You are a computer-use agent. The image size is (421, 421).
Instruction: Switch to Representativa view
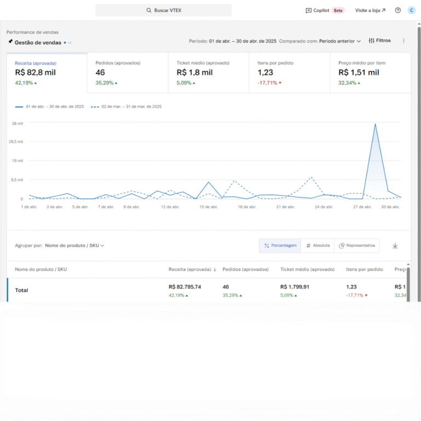357,246
